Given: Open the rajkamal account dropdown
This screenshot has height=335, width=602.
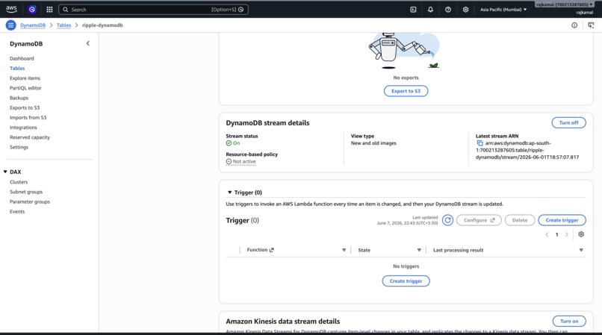Looking at the screenshot, I should click(x=565, y=4).
